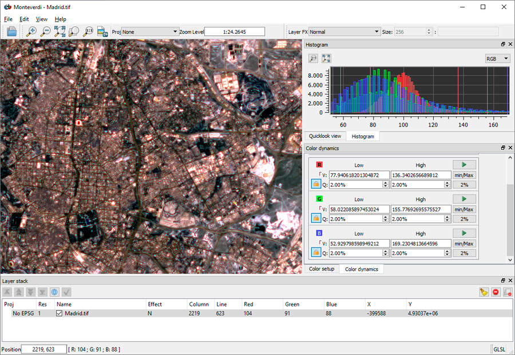Float the Color dynamics panel

click(x=503, y=148)
